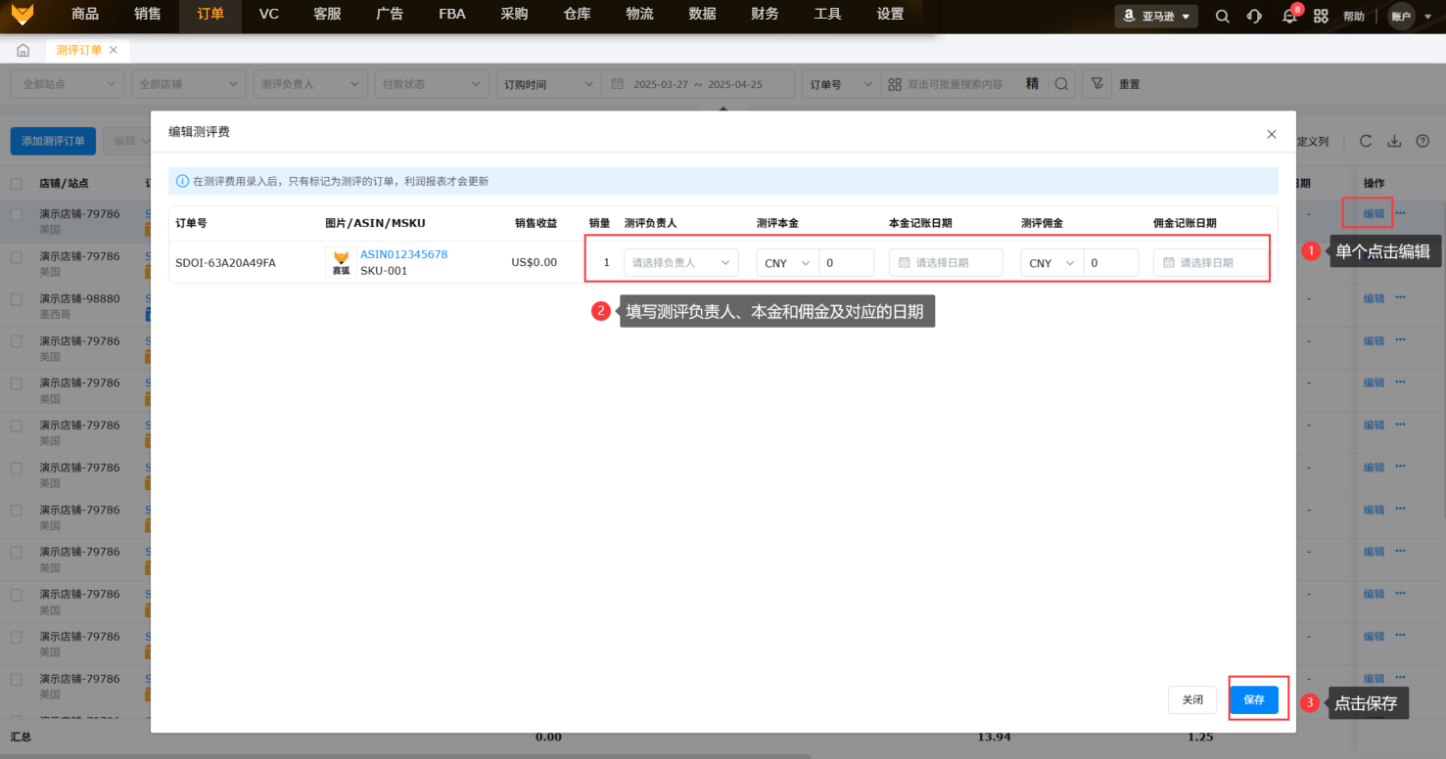The width and height of the screenshot is (1446, 759).
Task: Click the batch search grid icon
Action: (x=895, y=84)
